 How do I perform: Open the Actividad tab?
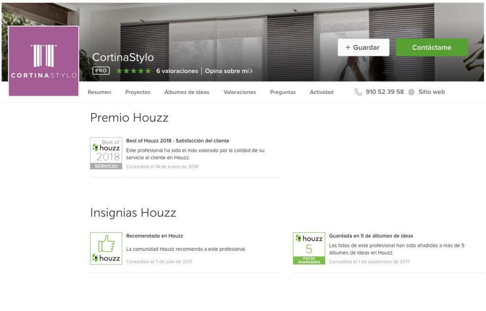pos(321,92)
